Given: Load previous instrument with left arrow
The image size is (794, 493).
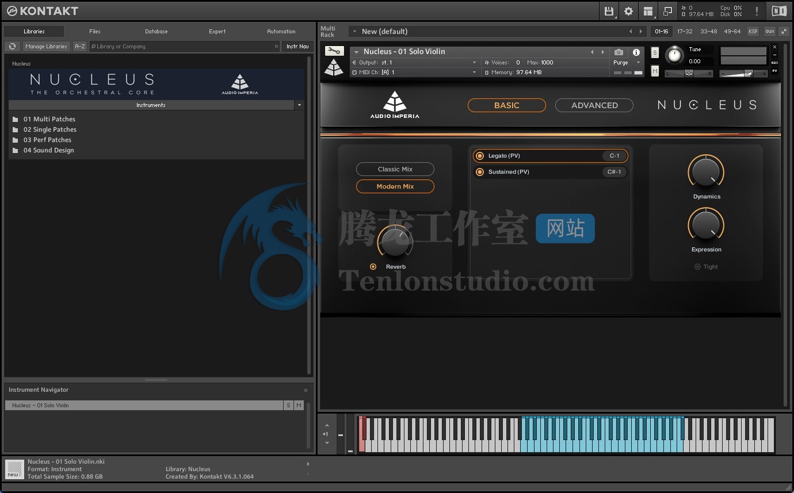Looking at the screenshot, I should pos(592,52).
